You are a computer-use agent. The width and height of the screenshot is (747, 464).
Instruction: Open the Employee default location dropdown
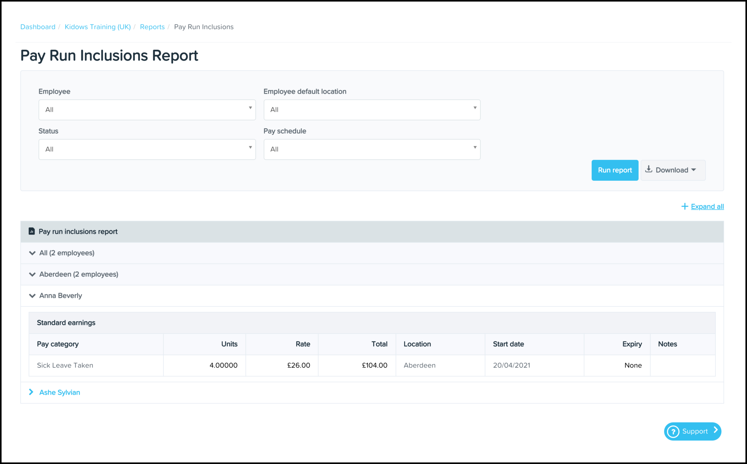click(x=372, y=110)
